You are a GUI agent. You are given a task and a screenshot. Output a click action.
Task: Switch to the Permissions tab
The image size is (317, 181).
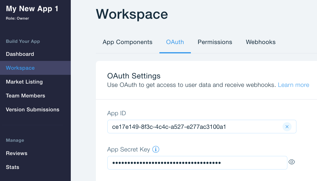tap(215, 42)
